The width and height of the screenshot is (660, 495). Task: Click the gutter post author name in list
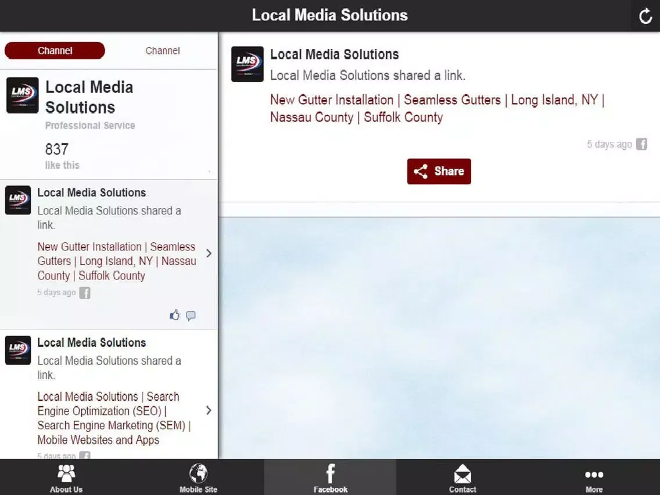tap(92, 192)
